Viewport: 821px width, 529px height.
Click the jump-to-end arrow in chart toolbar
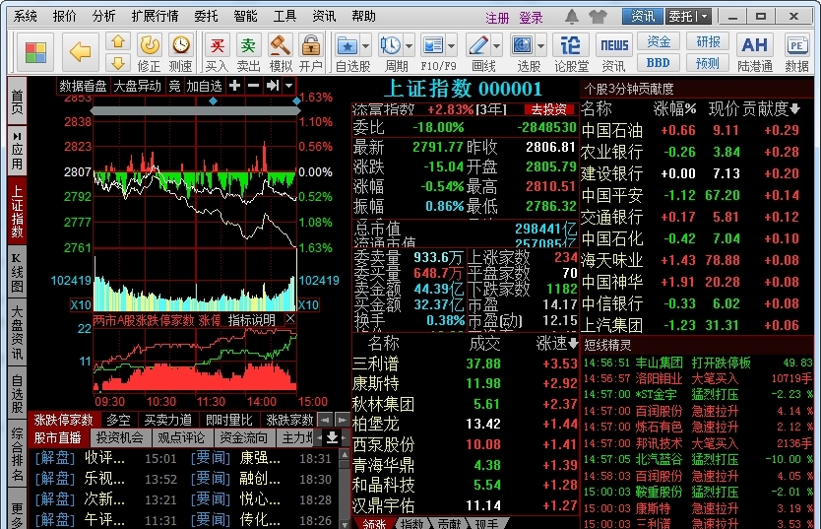[273, 86]
